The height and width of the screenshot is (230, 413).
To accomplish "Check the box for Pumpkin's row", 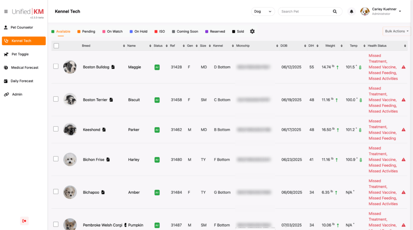I will tap(56, 224).
